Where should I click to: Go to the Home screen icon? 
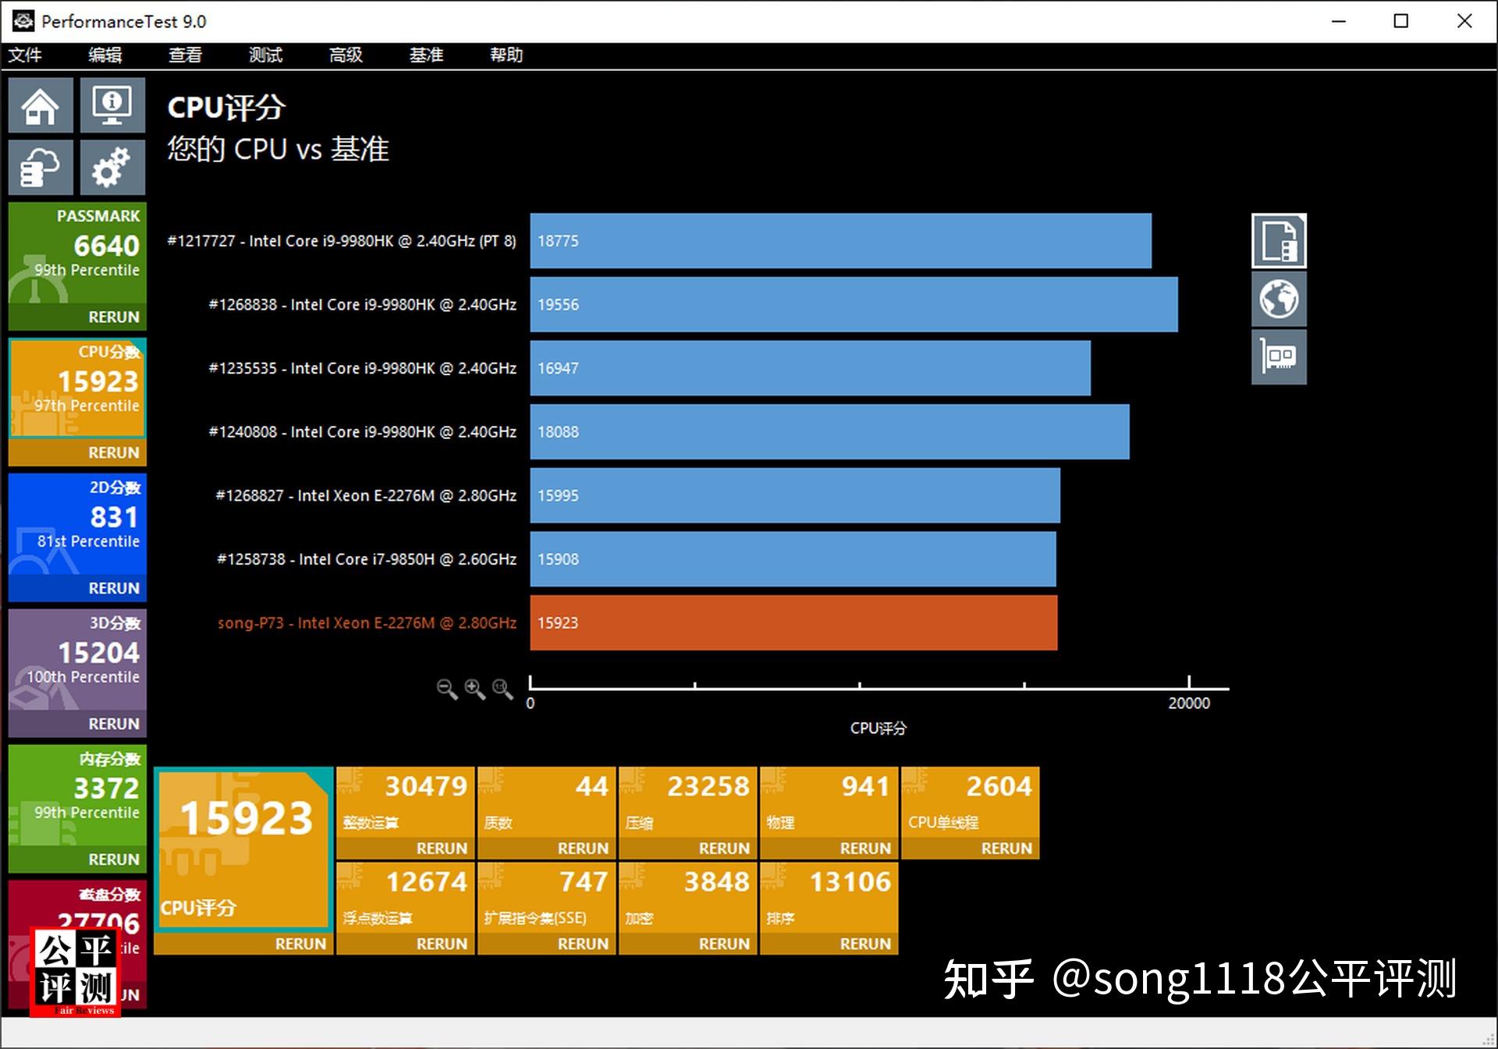[x=41, y=105]
